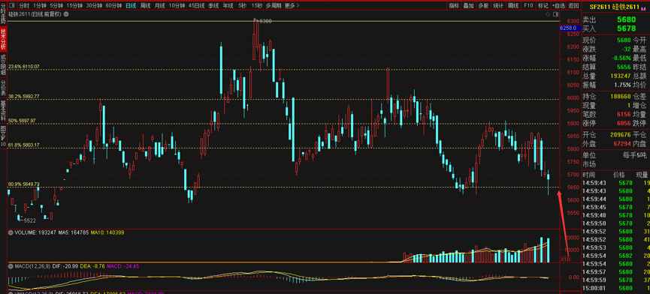Select the 60分钟 period

pos(113,6)
